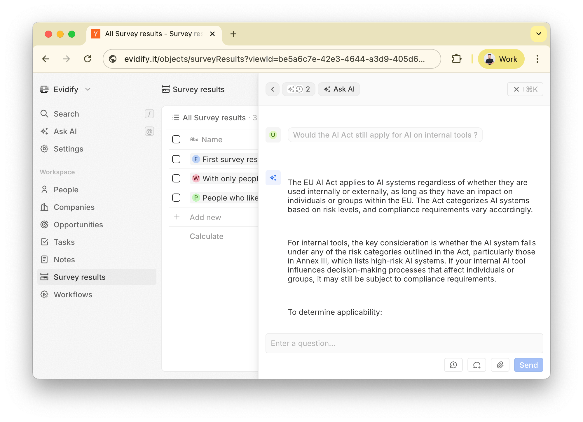Open the tab search chevron dropdown

538,34
